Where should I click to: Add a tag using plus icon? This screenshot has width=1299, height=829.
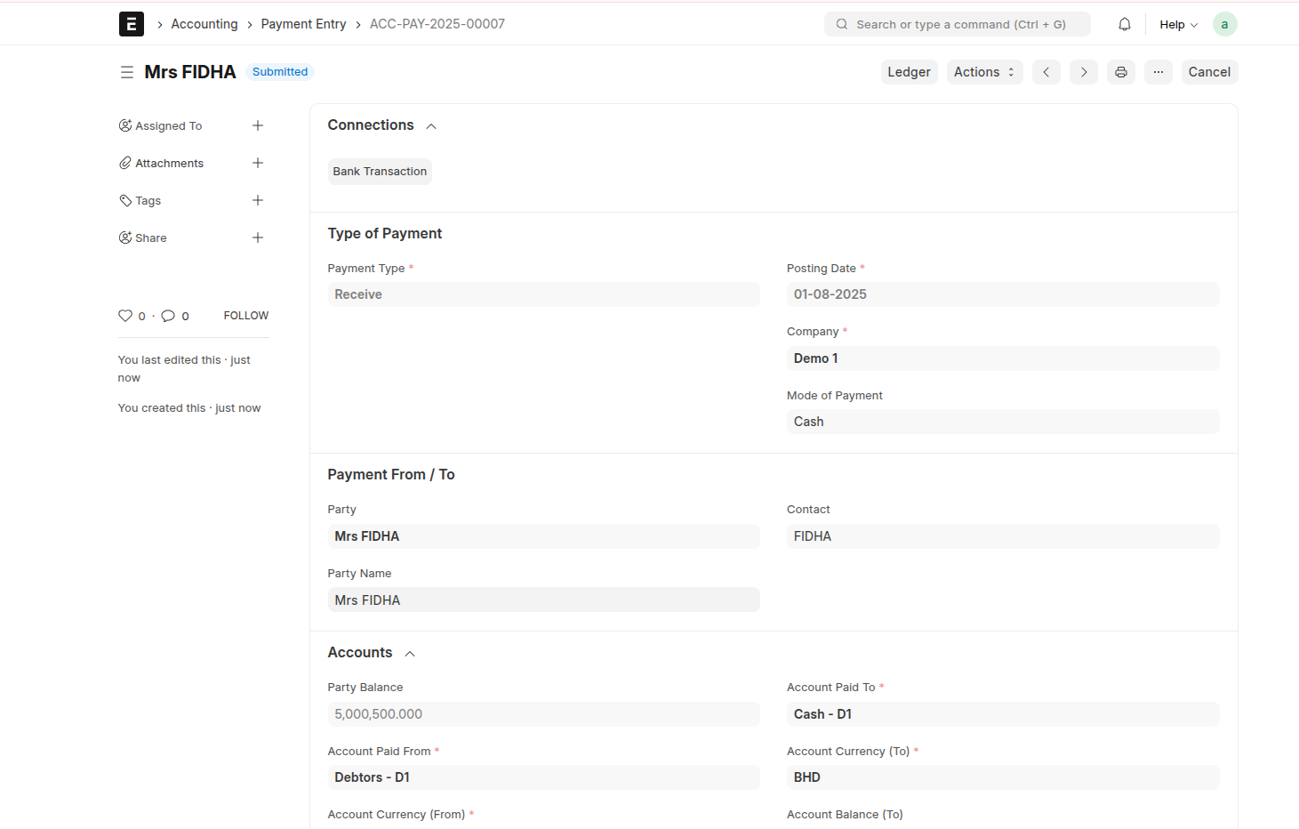258,200
